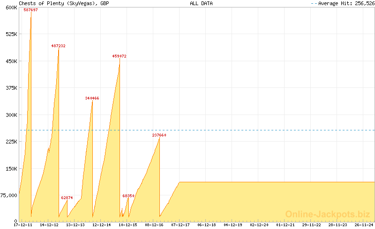Select the 340466 peak label

[x=92, y=99]
